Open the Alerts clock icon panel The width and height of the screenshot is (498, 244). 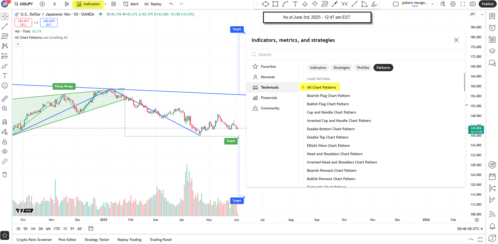coord(492,27)
